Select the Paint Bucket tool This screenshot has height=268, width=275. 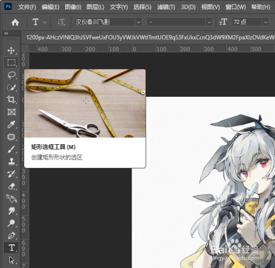(12, 199)
